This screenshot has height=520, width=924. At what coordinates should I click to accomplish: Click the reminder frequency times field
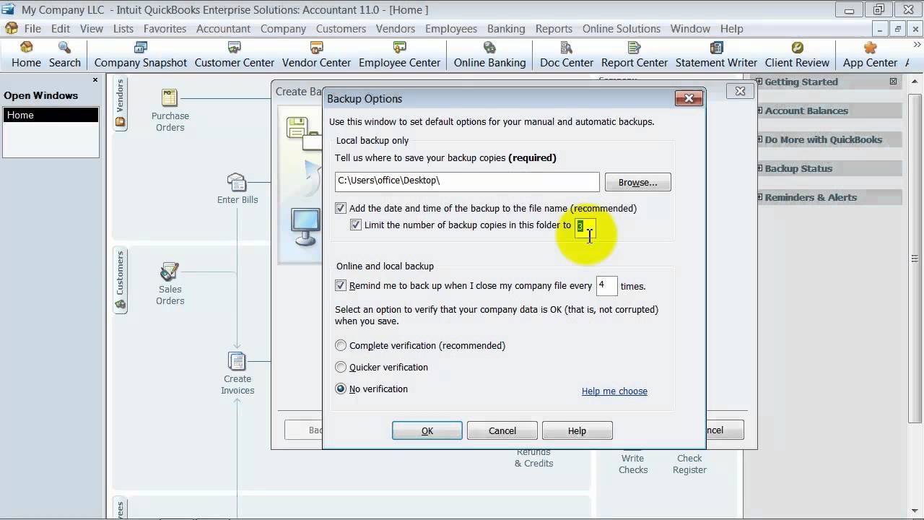pyautogui.click(x=606, y=285)
